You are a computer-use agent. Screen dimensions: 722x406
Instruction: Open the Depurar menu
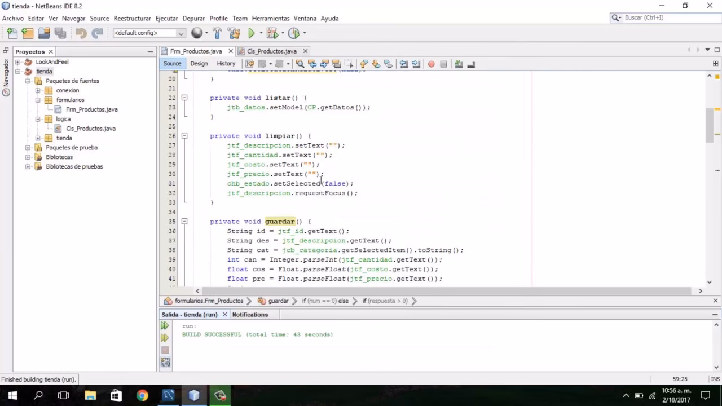[x=193, y=18]
